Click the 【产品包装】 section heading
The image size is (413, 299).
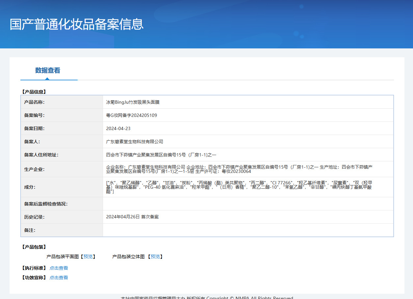point(34,247)
